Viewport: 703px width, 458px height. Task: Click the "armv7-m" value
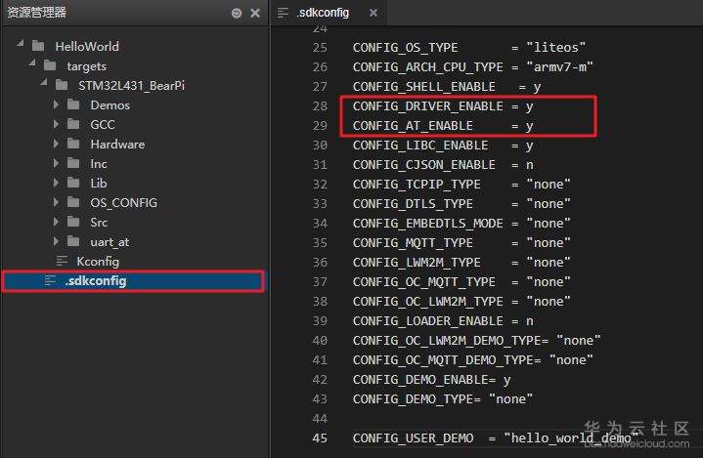click(559, 67)
